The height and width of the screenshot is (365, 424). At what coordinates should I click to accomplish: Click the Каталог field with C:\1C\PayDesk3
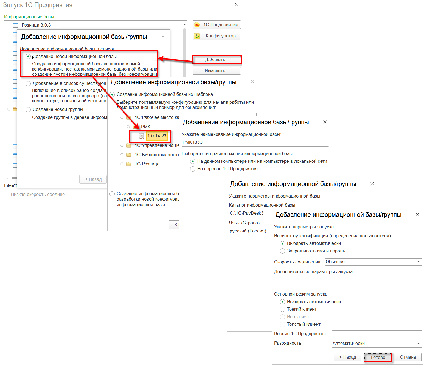click(250, 213)
